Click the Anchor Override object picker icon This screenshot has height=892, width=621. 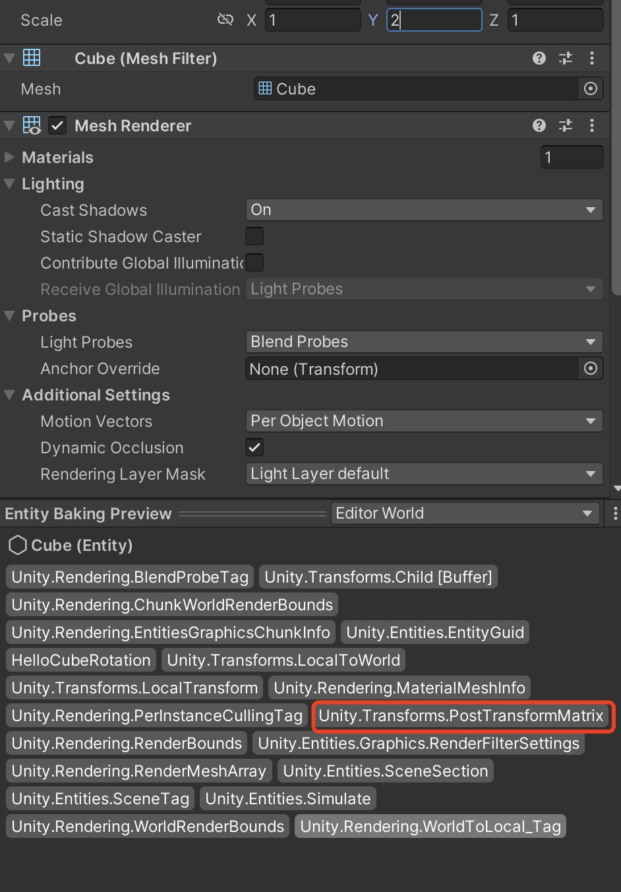coord(590,368)
